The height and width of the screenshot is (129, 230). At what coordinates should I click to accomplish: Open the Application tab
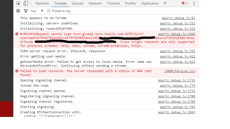150,3
